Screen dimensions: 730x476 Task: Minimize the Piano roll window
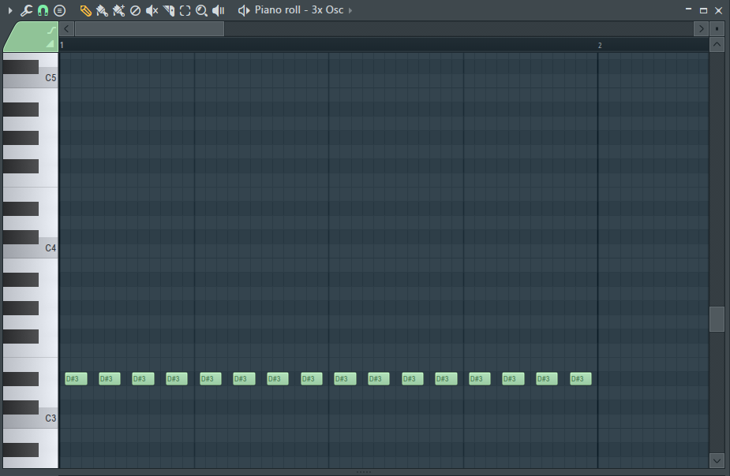coord(688,9)
